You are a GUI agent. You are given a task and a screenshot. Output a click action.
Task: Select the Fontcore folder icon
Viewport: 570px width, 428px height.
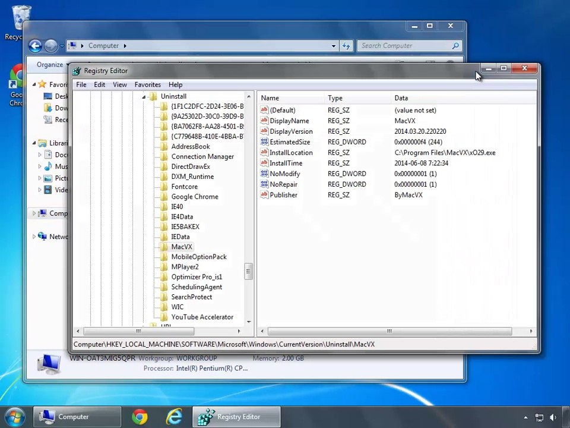coord(164,186)
